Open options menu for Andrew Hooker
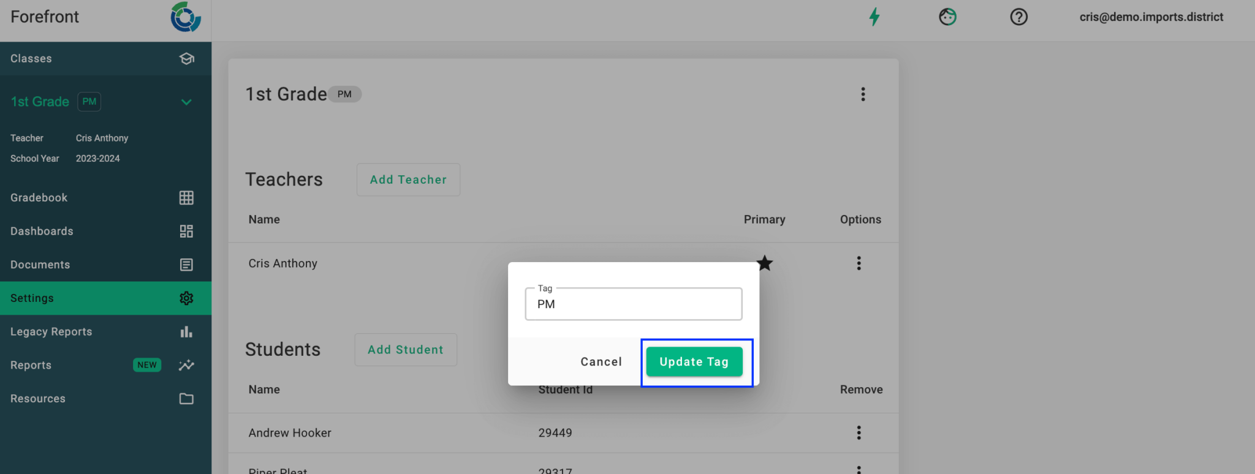The height and width of the screenshot is (474, 1255). [x=859, y=432]
